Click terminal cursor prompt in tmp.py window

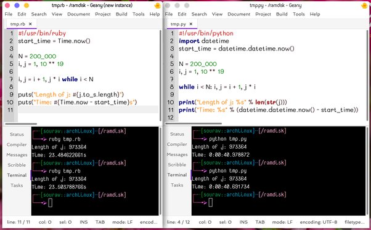pos(210,202)
